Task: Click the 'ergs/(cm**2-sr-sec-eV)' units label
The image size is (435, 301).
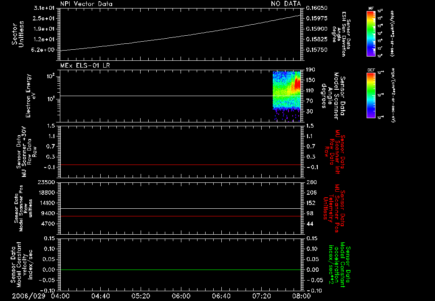Action: pyautogui.click(x=393, y=95)
